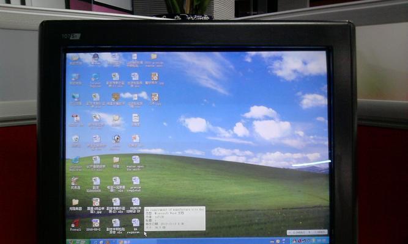The height and width of the screenshot is (244, 408).
Task: Select the 'premium completed' Word document
Action: (135, 185)
